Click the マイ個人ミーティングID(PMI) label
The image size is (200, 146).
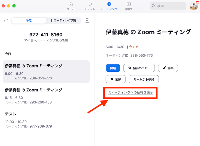[x=46, y=40]
